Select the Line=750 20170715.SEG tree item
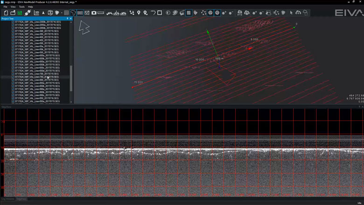The image size is (364, 205). [x=36, y=77]
